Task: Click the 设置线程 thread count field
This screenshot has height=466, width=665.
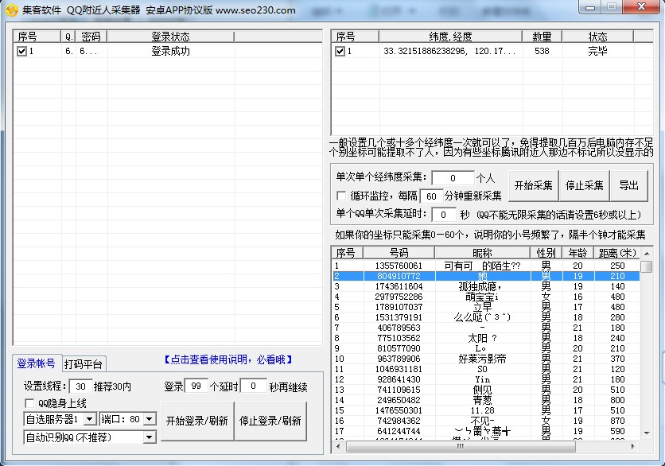Action: 80,386
